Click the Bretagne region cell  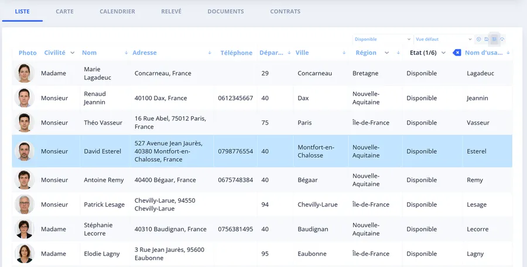(365, 73)
